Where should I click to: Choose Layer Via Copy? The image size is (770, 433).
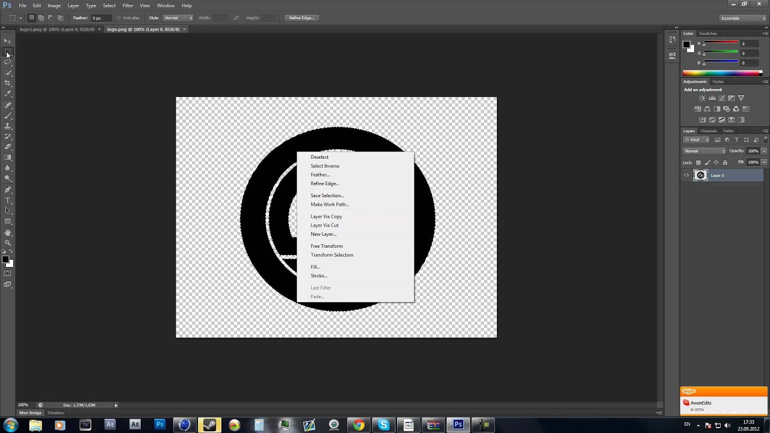(326, 216)
